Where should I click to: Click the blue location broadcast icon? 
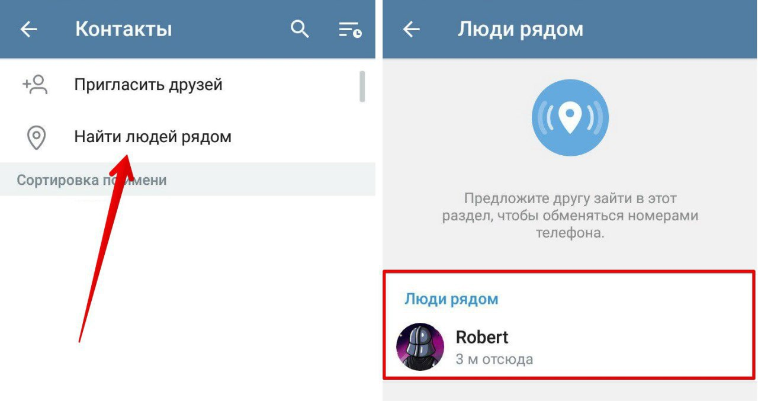(570, 117)
